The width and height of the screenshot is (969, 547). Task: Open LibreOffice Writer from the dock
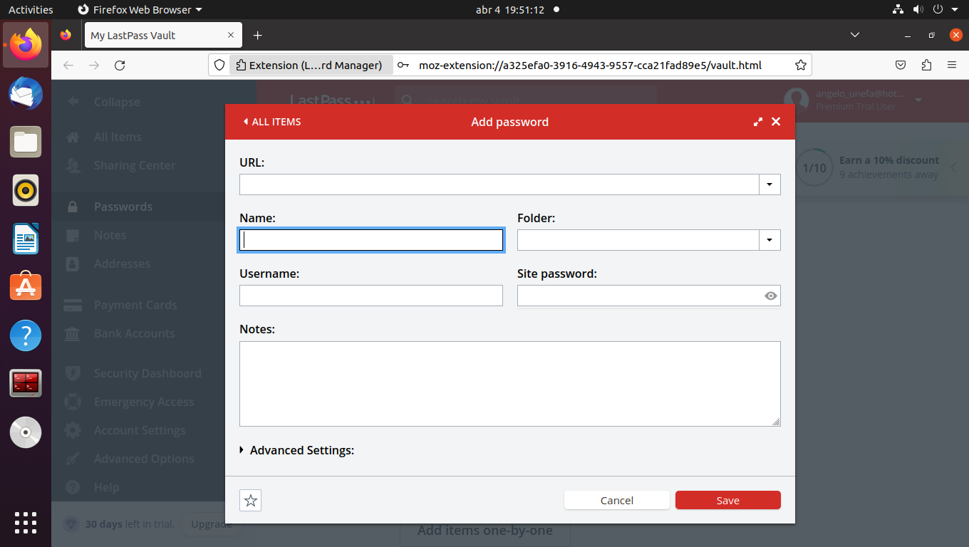point(26,239)
